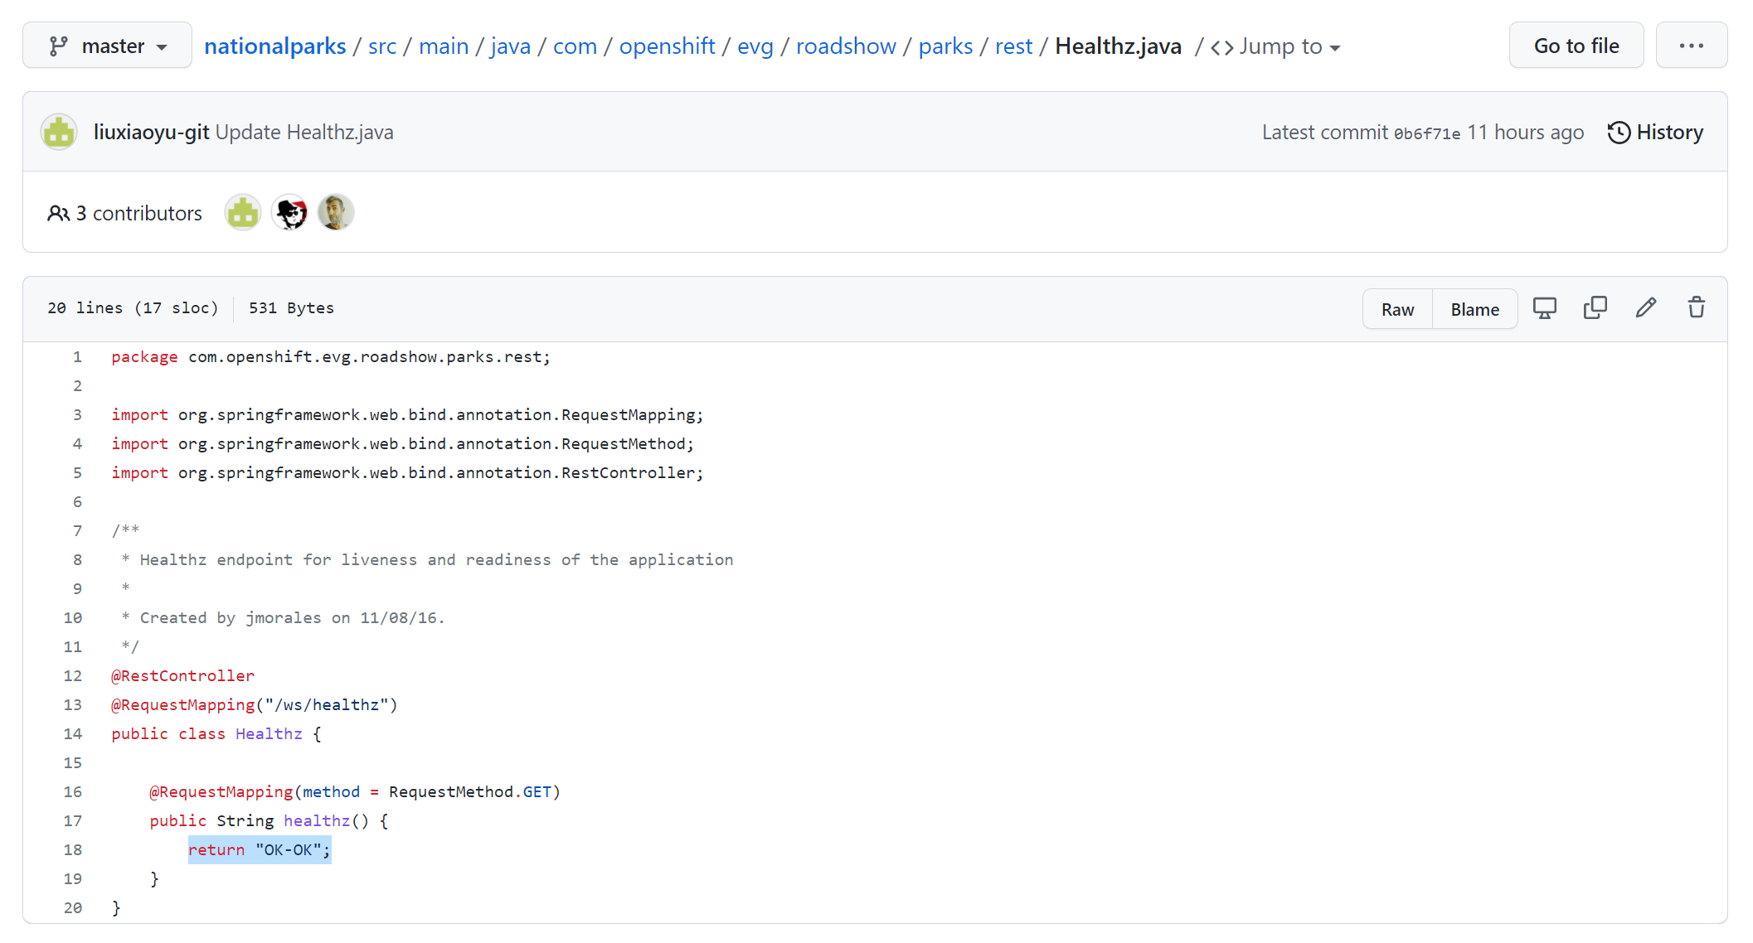The image size is (1753, 943).
Task: Switch to the Raw view
Action: (1396, 308)
